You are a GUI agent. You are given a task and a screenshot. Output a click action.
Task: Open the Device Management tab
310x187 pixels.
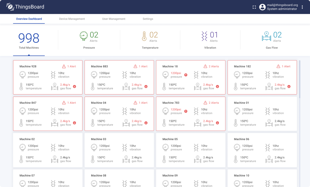(x=72, y=19)
